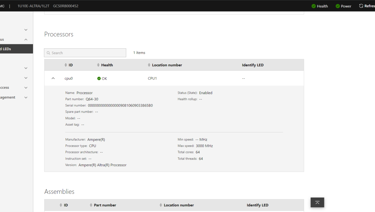The height and width of the screenshot is (212, 375).
Task: Click the Health status icon in header
Action: (313, 6)
